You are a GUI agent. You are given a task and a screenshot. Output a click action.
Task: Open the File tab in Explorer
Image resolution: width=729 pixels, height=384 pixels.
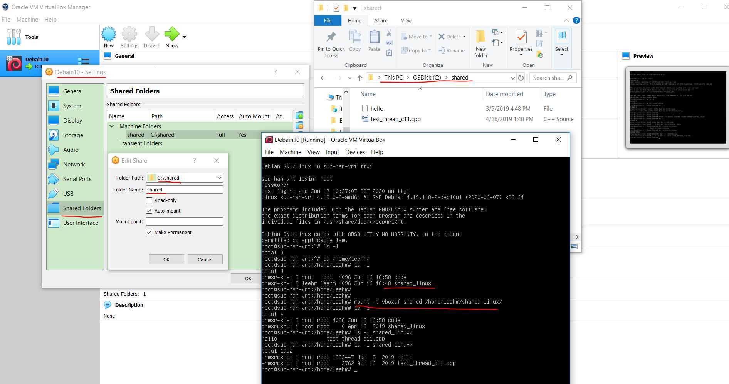tap(328, 20)
